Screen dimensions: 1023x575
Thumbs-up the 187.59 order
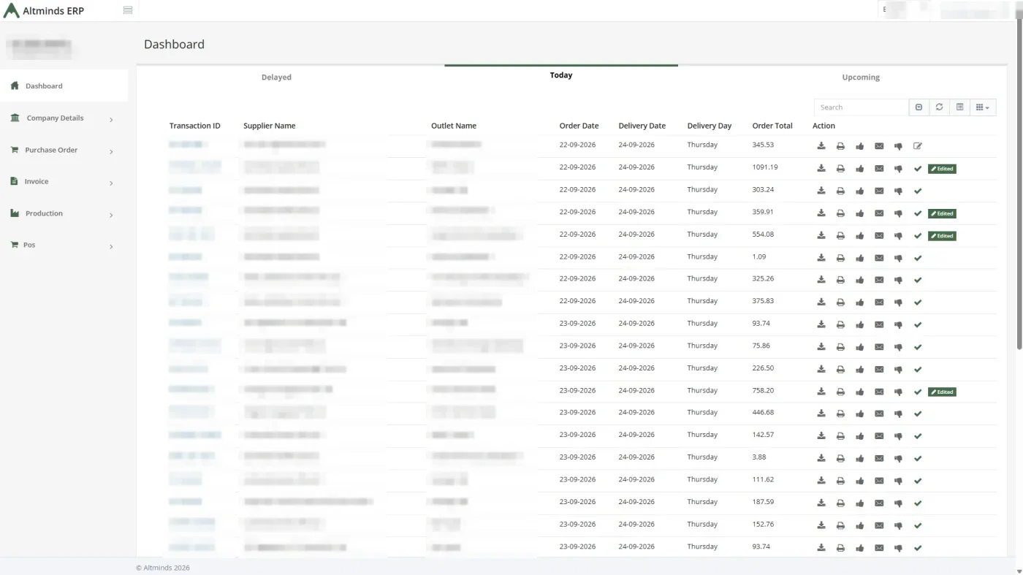(860, 503)
